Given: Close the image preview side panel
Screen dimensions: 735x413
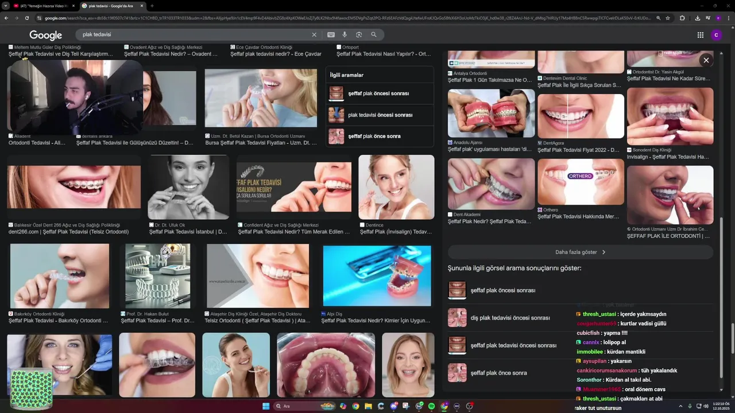Looking at the screenshot, I should (706, 60).
